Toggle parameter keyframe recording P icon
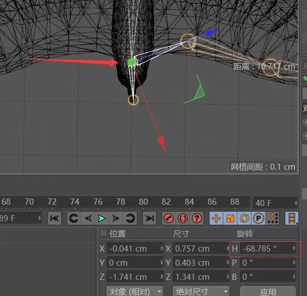The height and width of the screenshot is (296, 307). (x=259, y=218)
